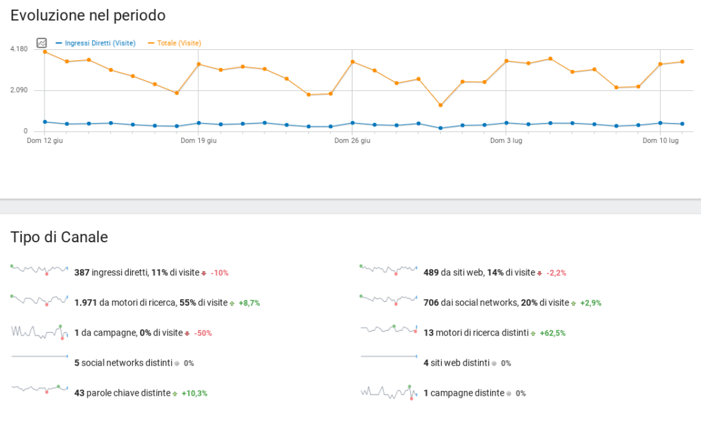This screenshot has height=423, width=701.
Task: Click the blue Ingressi Diretti point at Dom 26 giu
Action: point(353,123)
